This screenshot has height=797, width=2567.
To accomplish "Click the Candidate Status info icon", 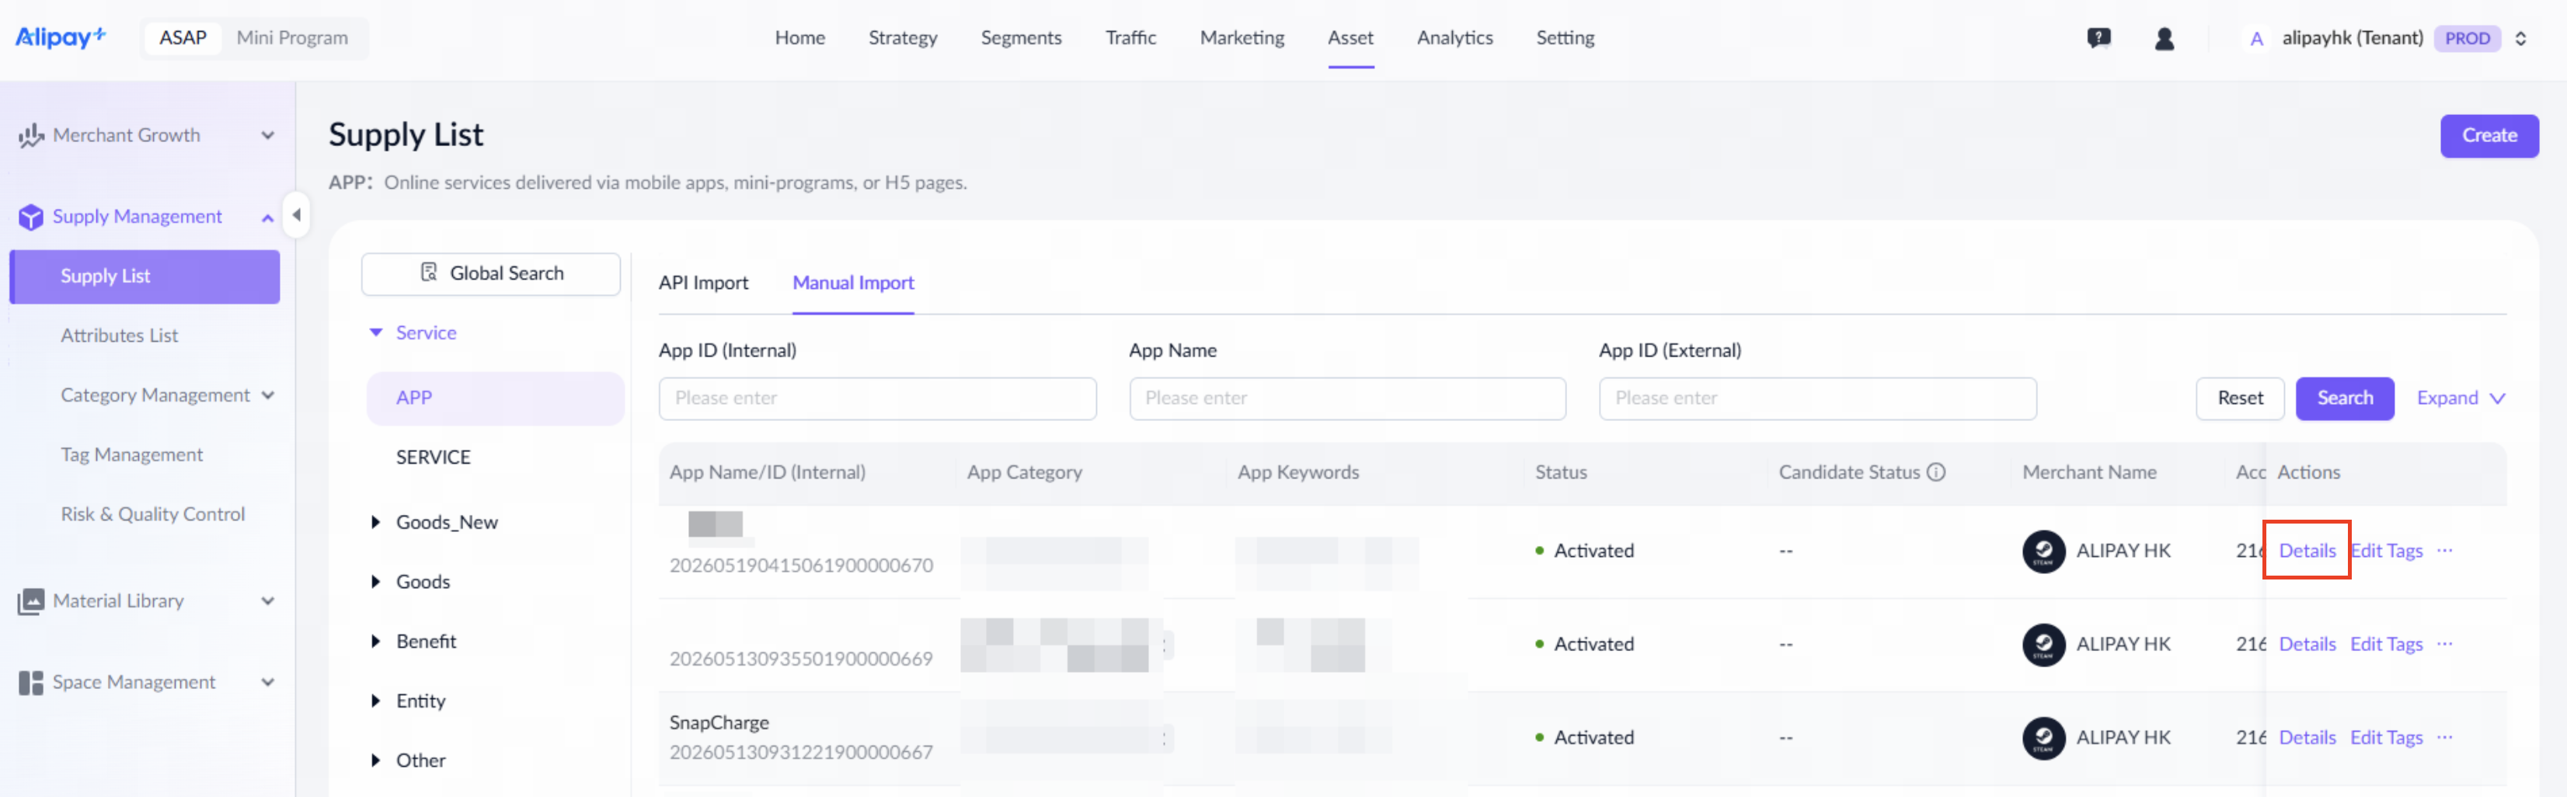I will (1935, 472).
